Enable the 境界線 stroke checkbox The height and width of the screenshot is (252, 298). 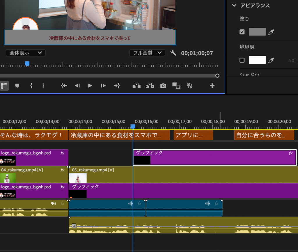coord(242,60)
